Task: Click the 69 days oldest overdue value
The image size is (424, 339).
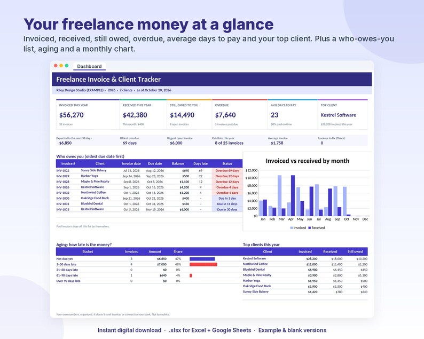Action: 130,143
